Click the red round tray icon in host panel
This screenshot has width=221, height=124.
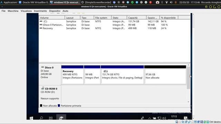click(x=151, y=2)
